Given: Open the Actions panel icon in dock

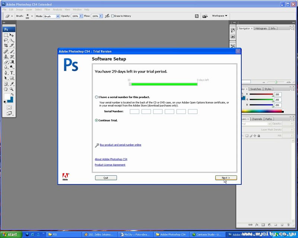Looking at the screenshot, I should click(x=232, y=37).
